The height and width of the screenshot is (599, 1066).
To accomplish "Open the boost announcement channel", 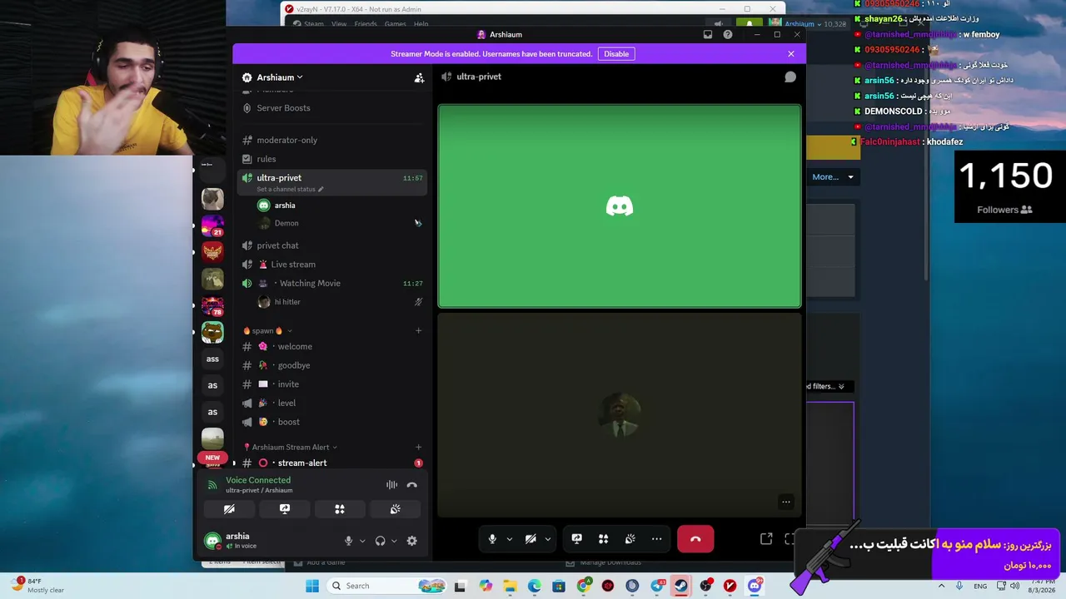I will tap(332, 422).
